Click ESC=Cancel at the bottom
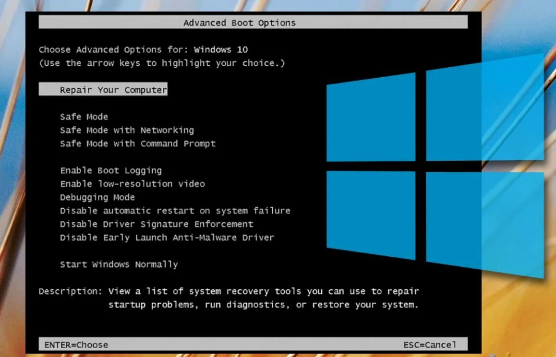 [431, 345]
